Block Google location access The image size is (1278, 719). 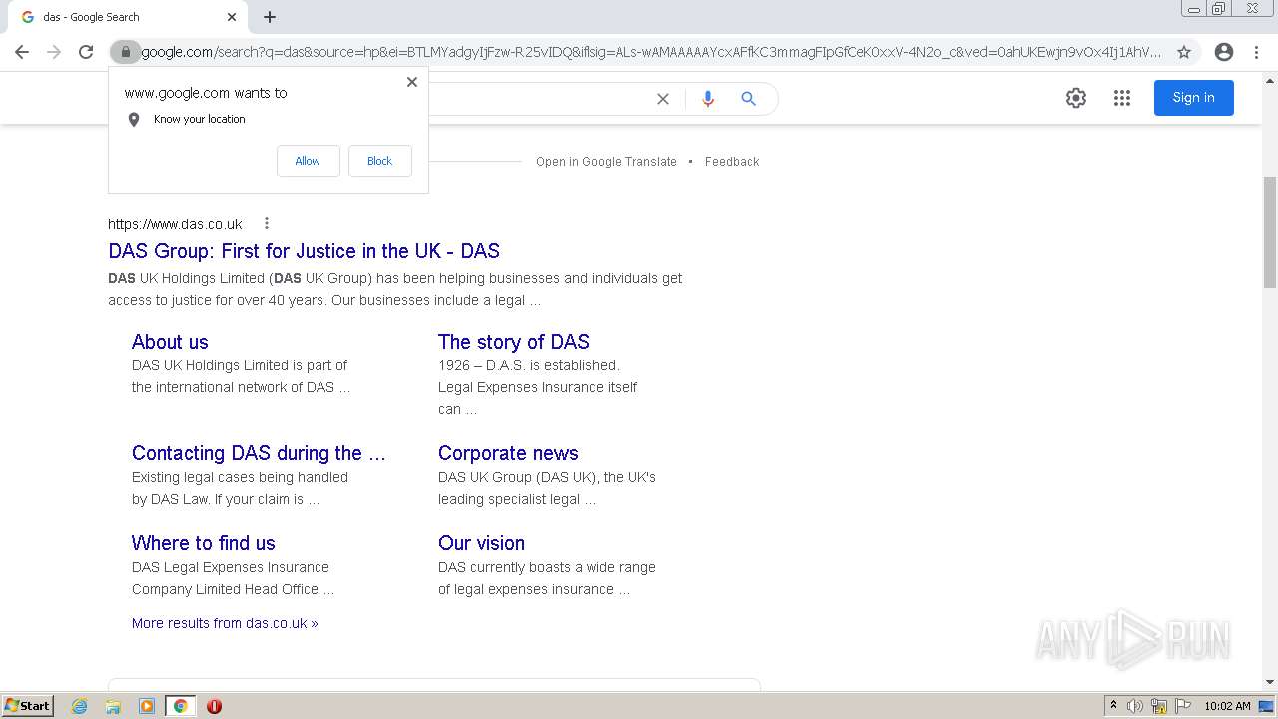tap(379, 161)
